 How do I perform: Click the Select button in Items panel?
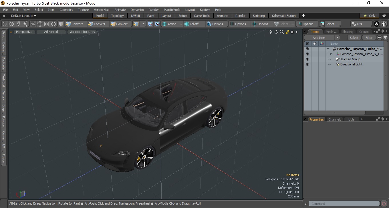pyautogui.click(x=354, y=38)
